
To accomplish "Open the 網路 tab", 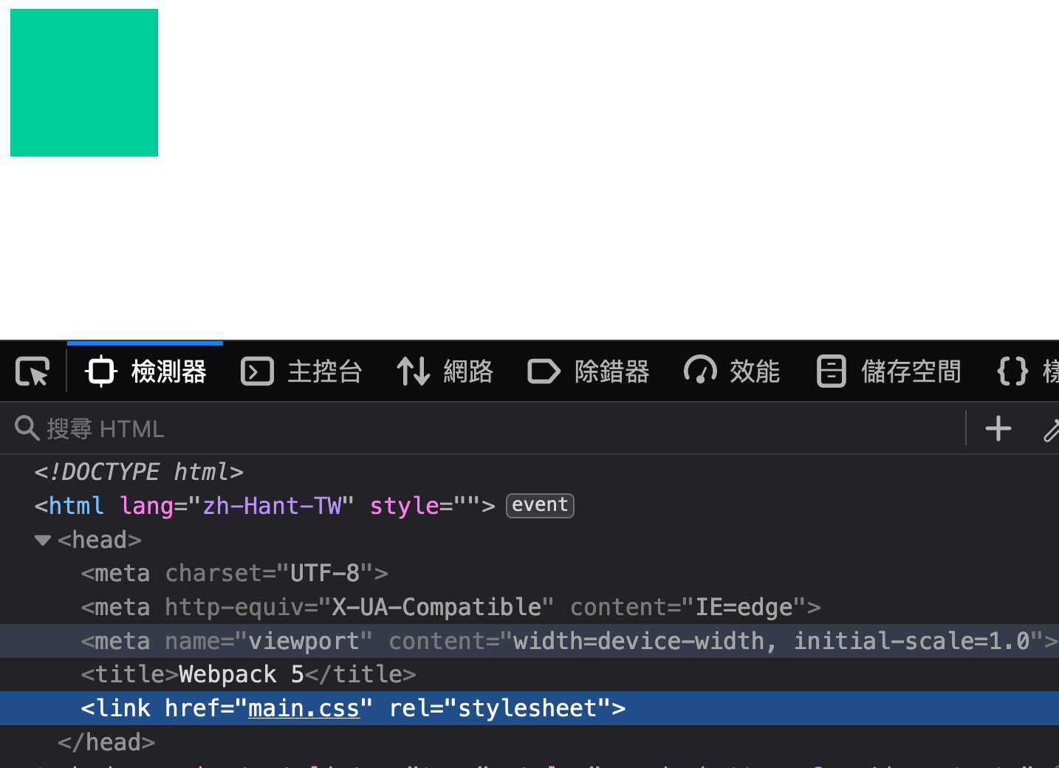I will (467, 371).
